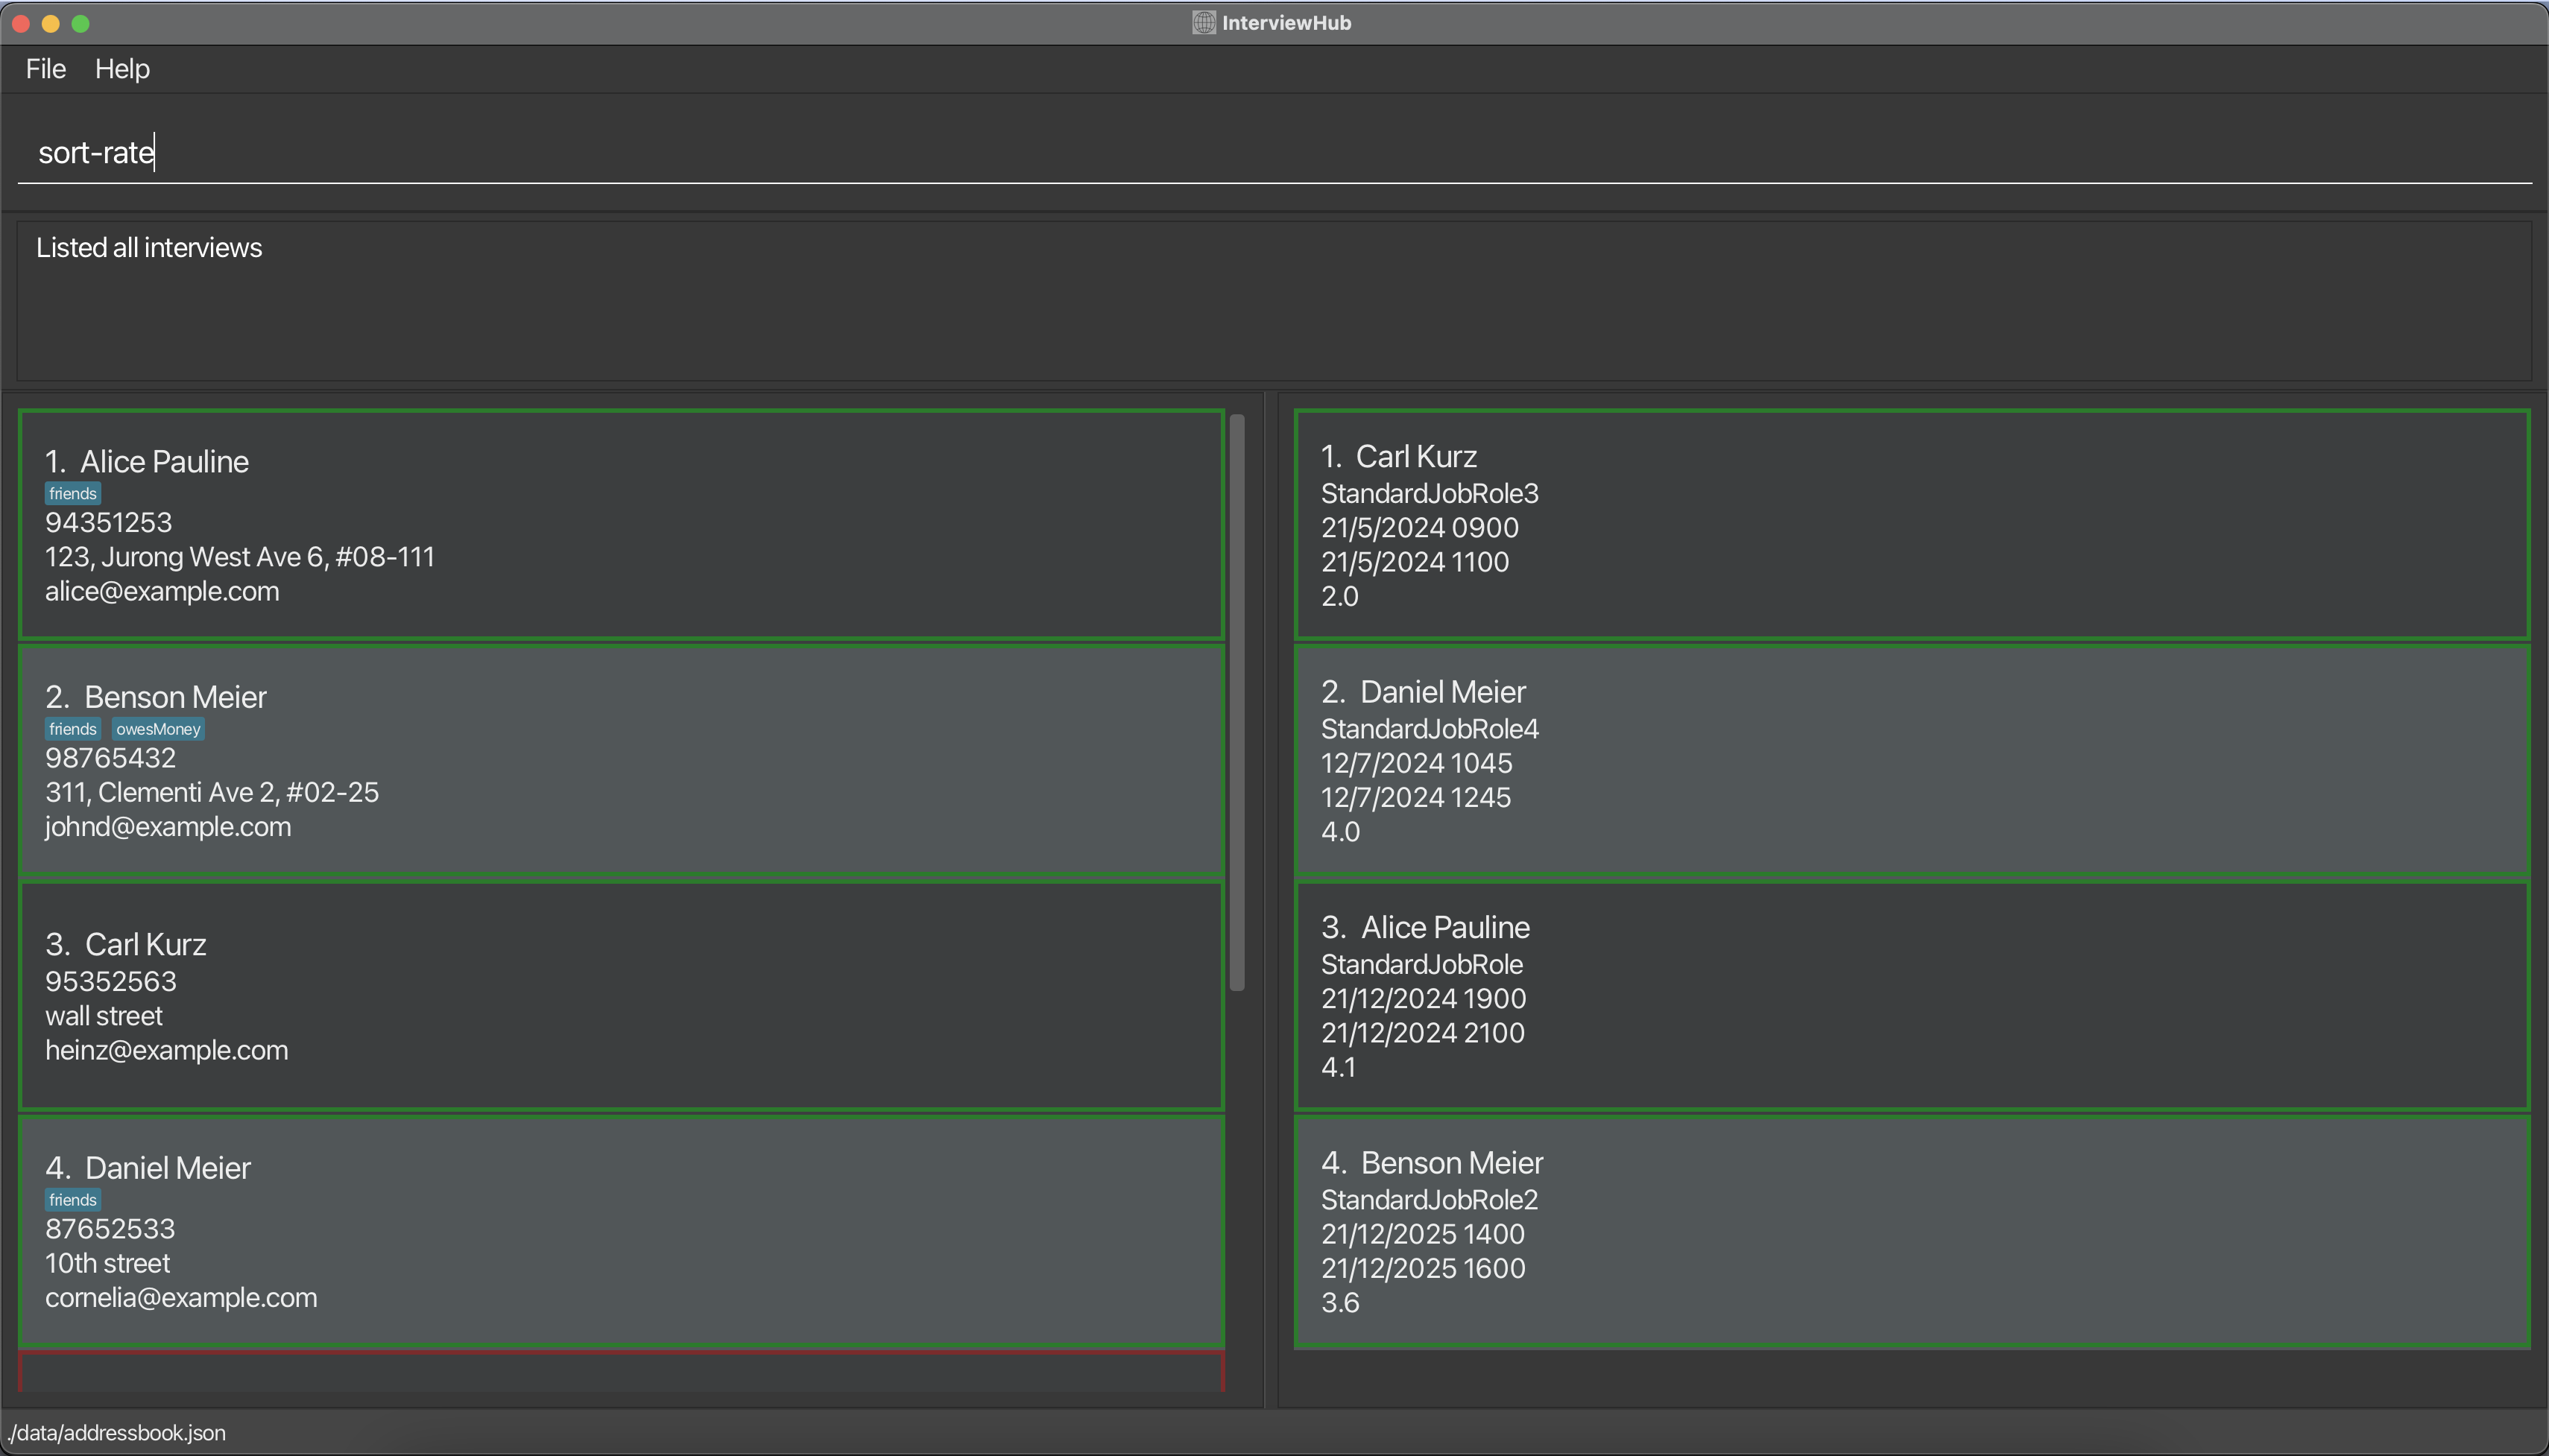Click the result message 'Listed all interviews'
Image resolution: width=2549 pixels, height=1456 pixels.
(x=149, y=248)
